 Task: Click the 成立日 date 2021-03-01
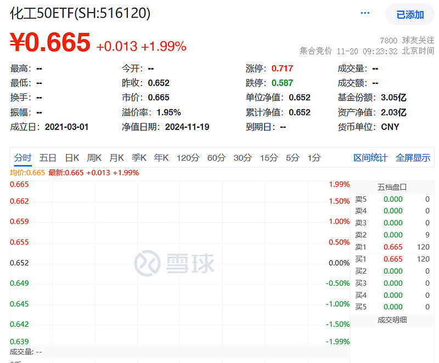(66, 127)
